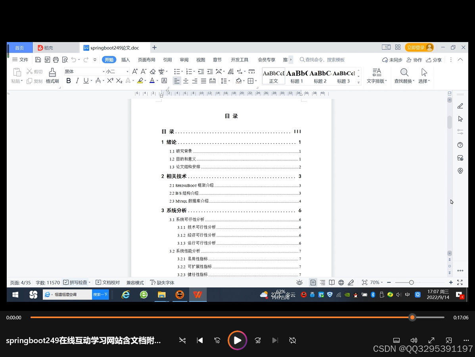The image size is (475, 357).
Task: Toggle bold formatting
Action: point(69,81)
